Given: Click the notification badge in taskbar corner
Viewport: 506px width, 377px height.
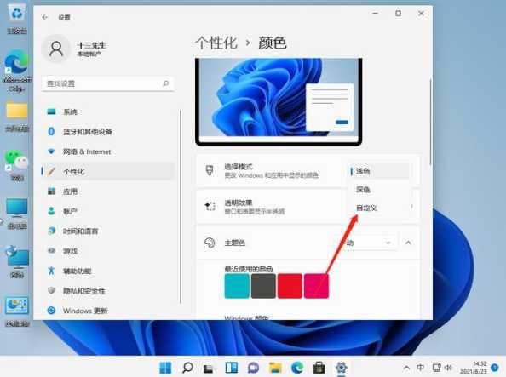Looking at the screenshot, I should [495, 368].
